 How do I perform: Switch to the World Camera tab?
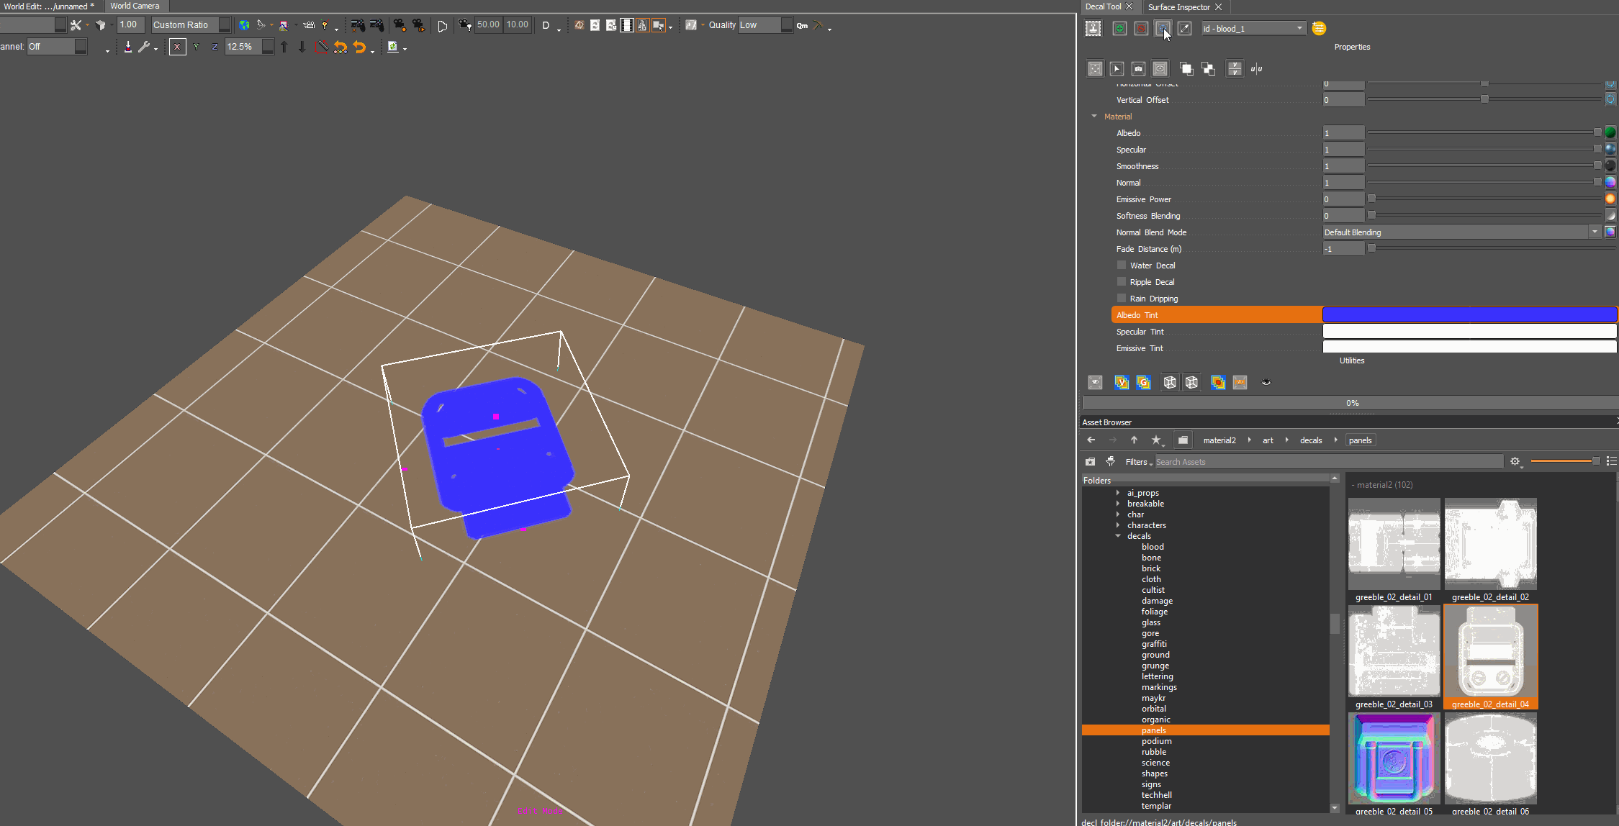tap(135, 6)
